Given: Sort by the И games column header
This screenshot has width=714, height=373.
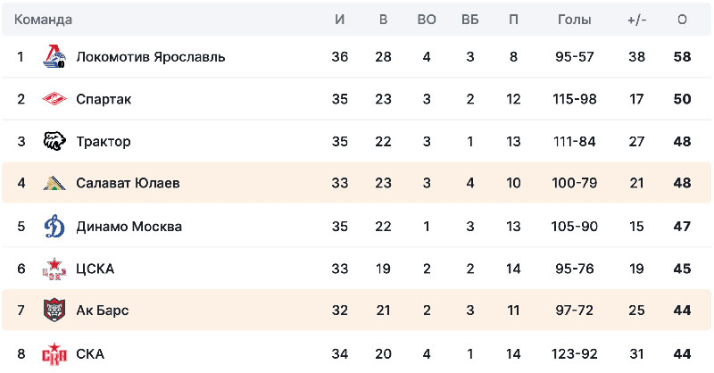Looking at the screenshot, I should point(339,19).
